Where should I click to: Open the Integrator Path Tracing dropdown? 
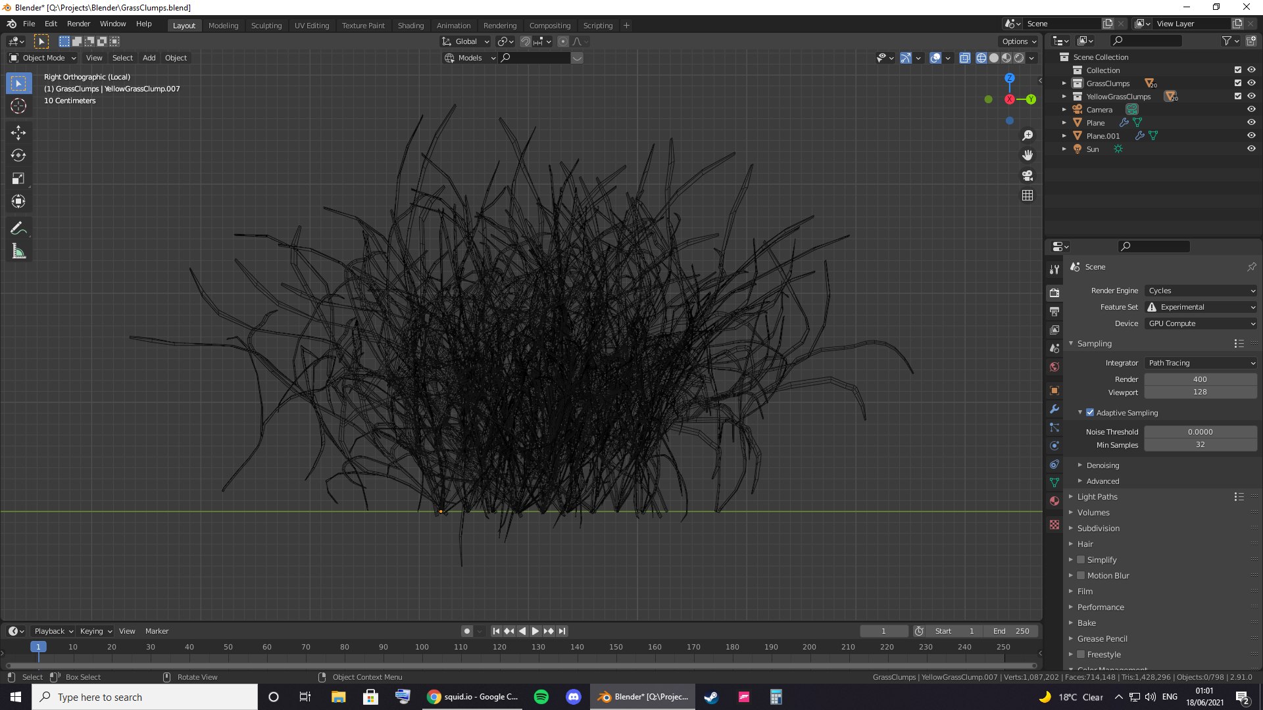(x=1201, y=363)
